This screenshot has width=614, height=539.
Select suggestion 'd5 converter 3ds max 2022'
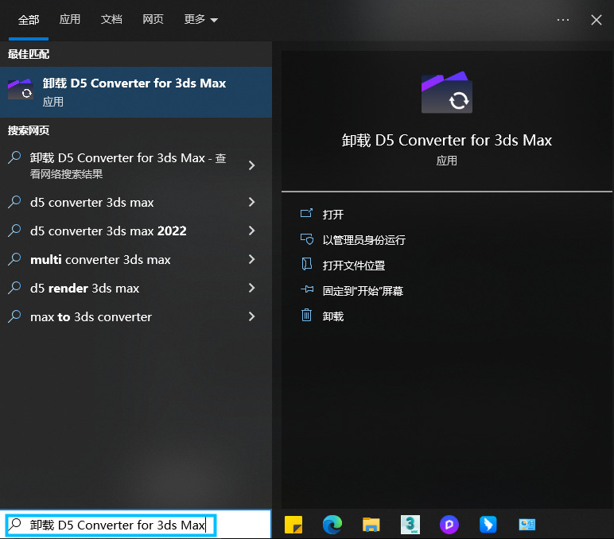pos(108,231)
